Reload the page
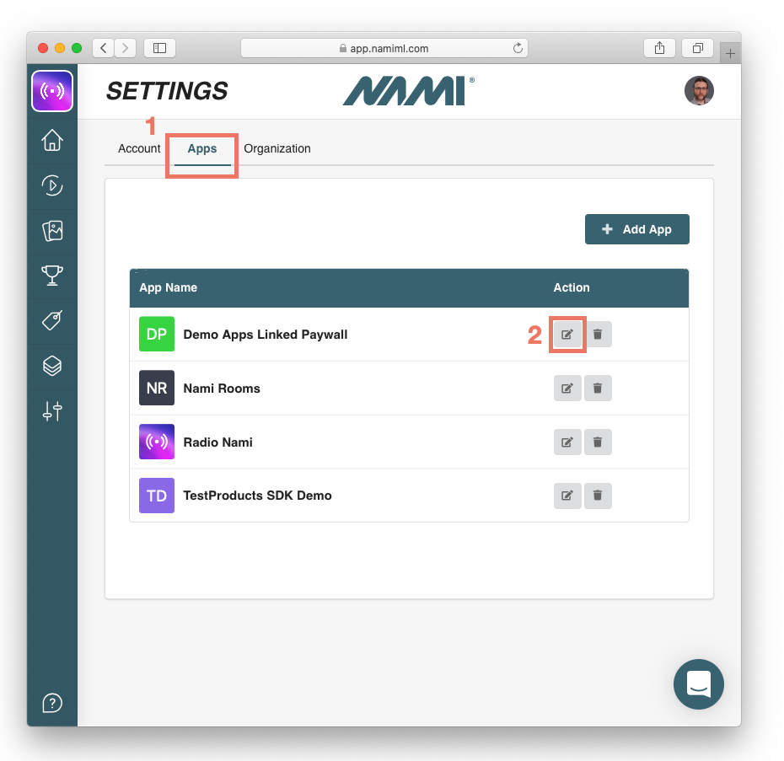This screenshot has width=784, height=761. pyautogui.click(x=518, y=48)
